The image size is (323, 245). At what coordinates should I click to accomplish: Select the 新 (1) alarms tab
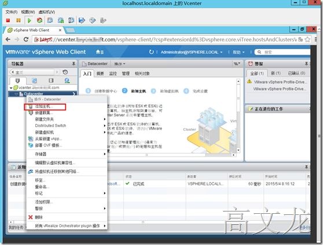pos(276,73)
